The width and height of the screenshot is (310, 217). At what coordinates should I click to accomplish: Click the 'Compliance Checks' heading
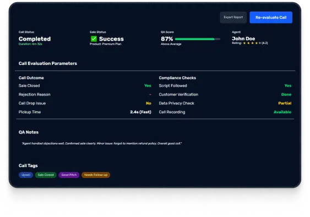[x=177, y=77]
